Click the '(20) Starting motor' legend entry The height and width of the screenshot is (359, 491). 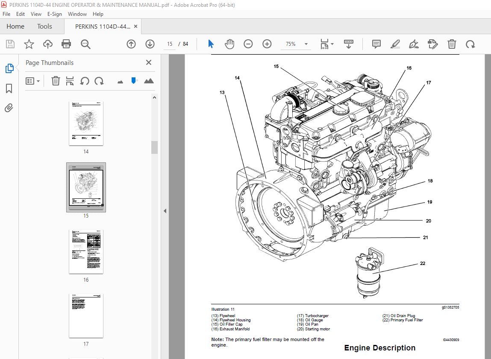click(x=314, y=329)
